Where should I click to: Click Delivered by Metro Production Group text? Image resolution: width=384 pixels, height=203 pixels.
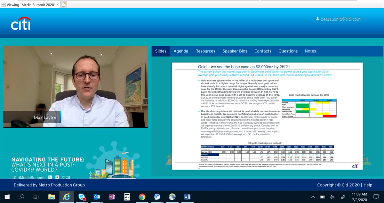coord(49,185)
